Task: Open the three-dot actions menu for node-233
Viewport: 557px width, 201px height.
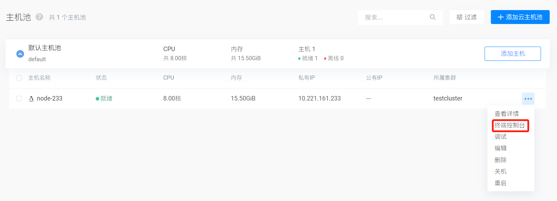Action: [528, 99]
